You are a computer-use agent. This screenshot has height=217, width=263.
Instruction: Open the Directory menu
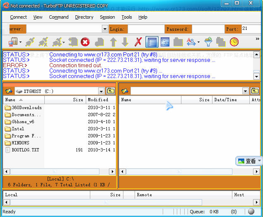[84, 17]
